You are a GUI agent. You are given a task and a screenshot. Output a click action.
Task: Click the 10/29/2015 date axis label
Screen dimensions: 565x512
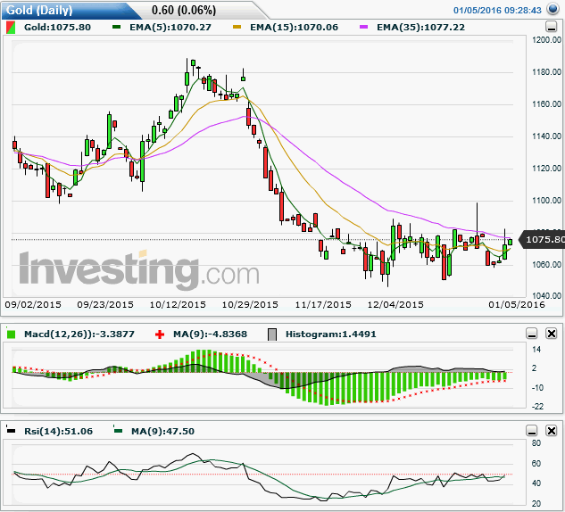point(250,304)
